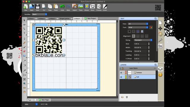
Task: Switch to the Untitled-3 tab
Action: [52, 18]
